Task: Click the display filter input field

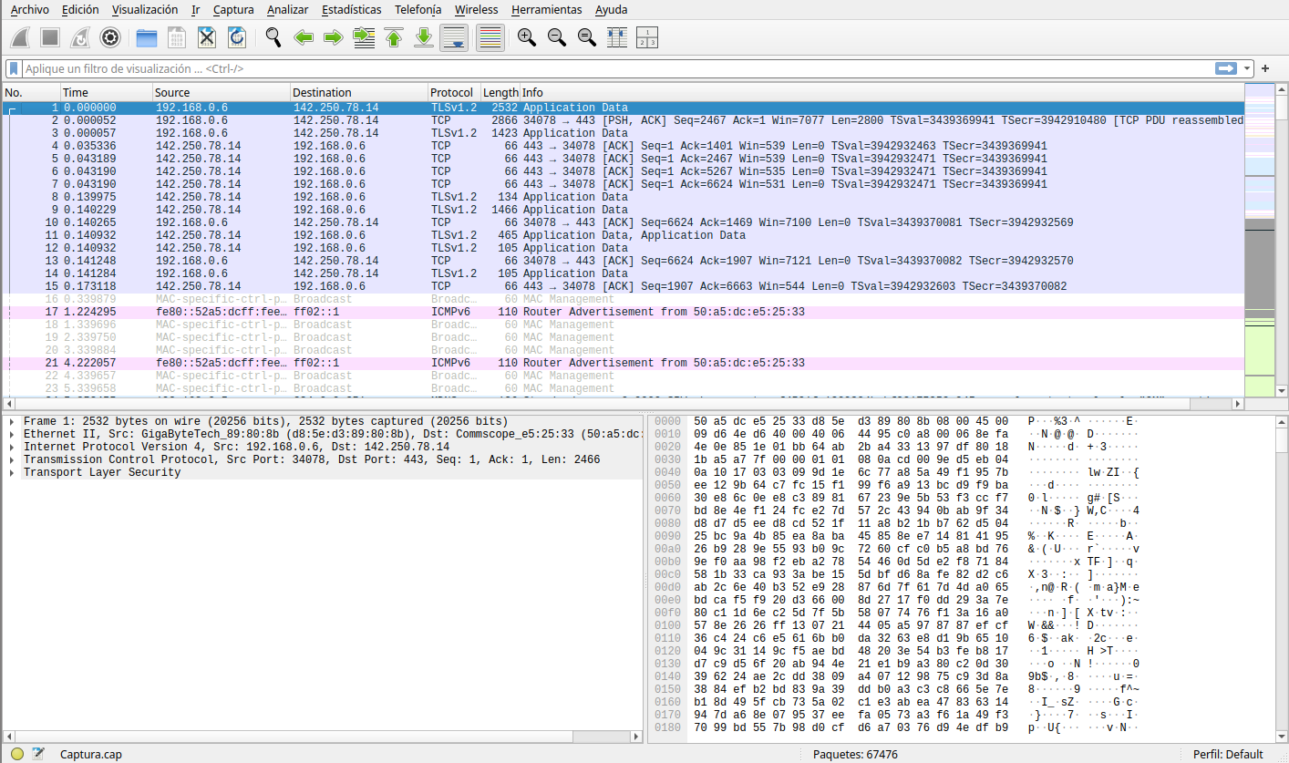Action: point(617,68)
